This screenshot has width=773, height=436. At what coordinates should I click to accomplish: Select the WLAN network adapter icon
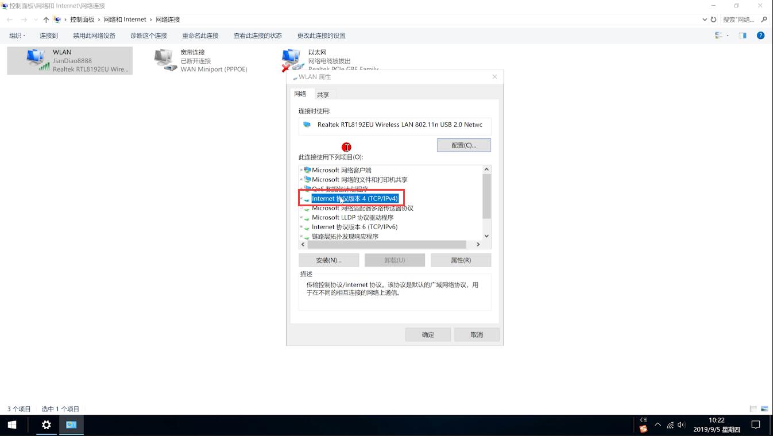point(37,60)
